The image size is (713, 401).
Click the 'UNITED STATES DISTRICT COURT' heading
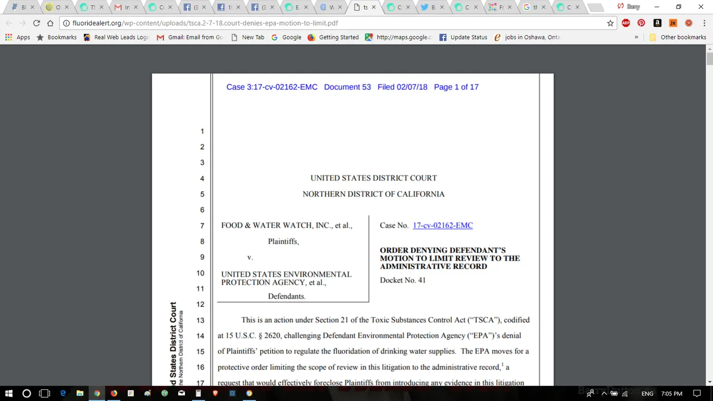[x=374, y=178]
